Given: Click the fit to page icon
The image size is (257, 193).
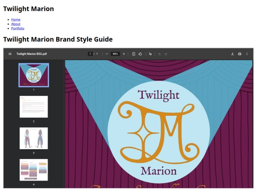Looking at the screenshot, I should pos(134,54).
